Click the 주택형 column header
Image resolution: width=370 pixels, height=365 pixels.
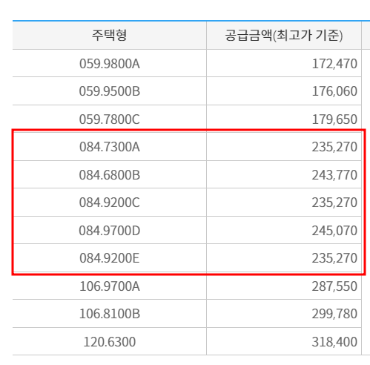coord(110,35)
